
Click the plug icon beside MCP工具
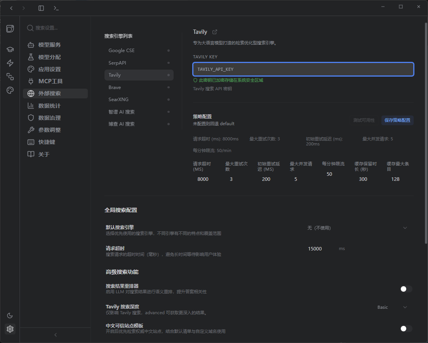click(31, 81)
